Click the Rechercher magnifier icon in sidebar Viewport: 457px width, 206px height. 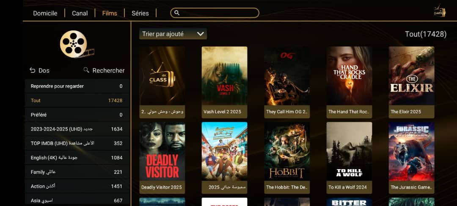(86, 70)
